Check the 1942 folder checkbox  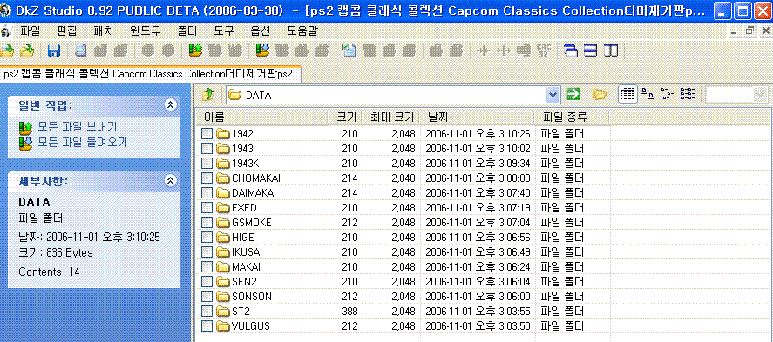pyautogui.click(x=207, y=134)
